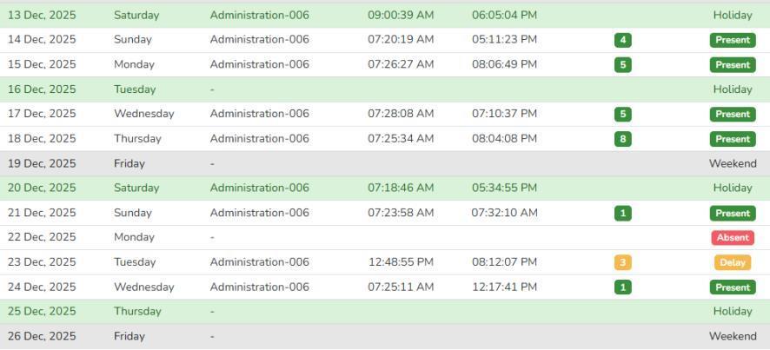Click Holiday status for 16 Dec
Viewport: 770px width, 350px height.
[732, 89]
